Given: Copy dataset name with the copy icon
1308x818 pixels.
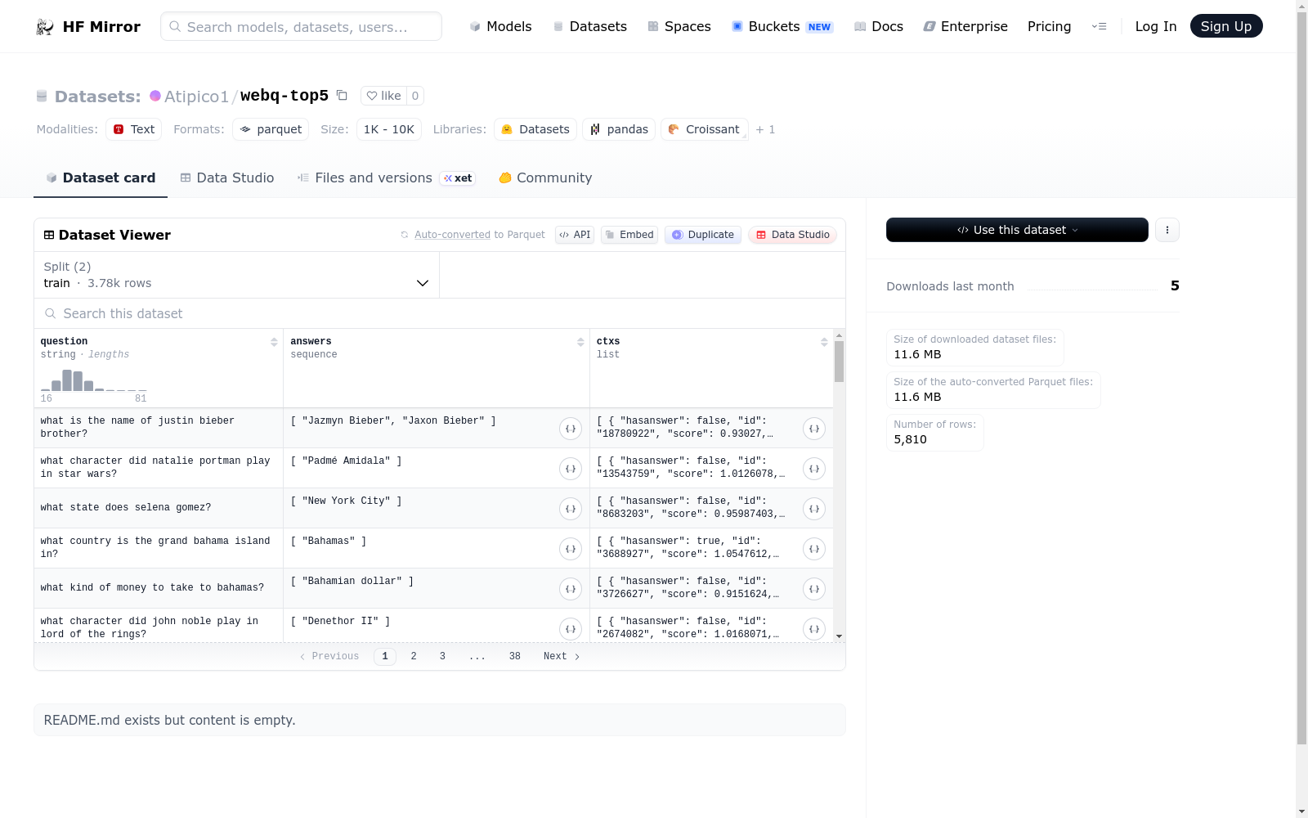Looking at the screenshot, I should tap(342, 96).
